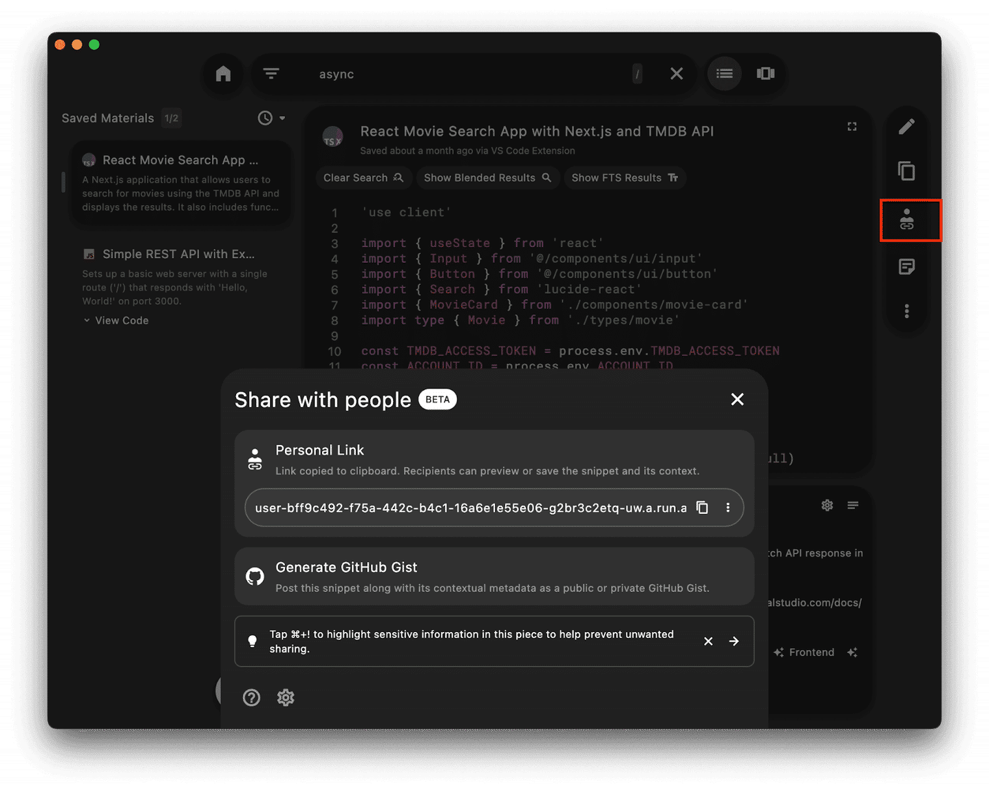Screen dimensions: 989x792
Task: Click the slash shortcut badge in search bar
Action: [638, 74]
